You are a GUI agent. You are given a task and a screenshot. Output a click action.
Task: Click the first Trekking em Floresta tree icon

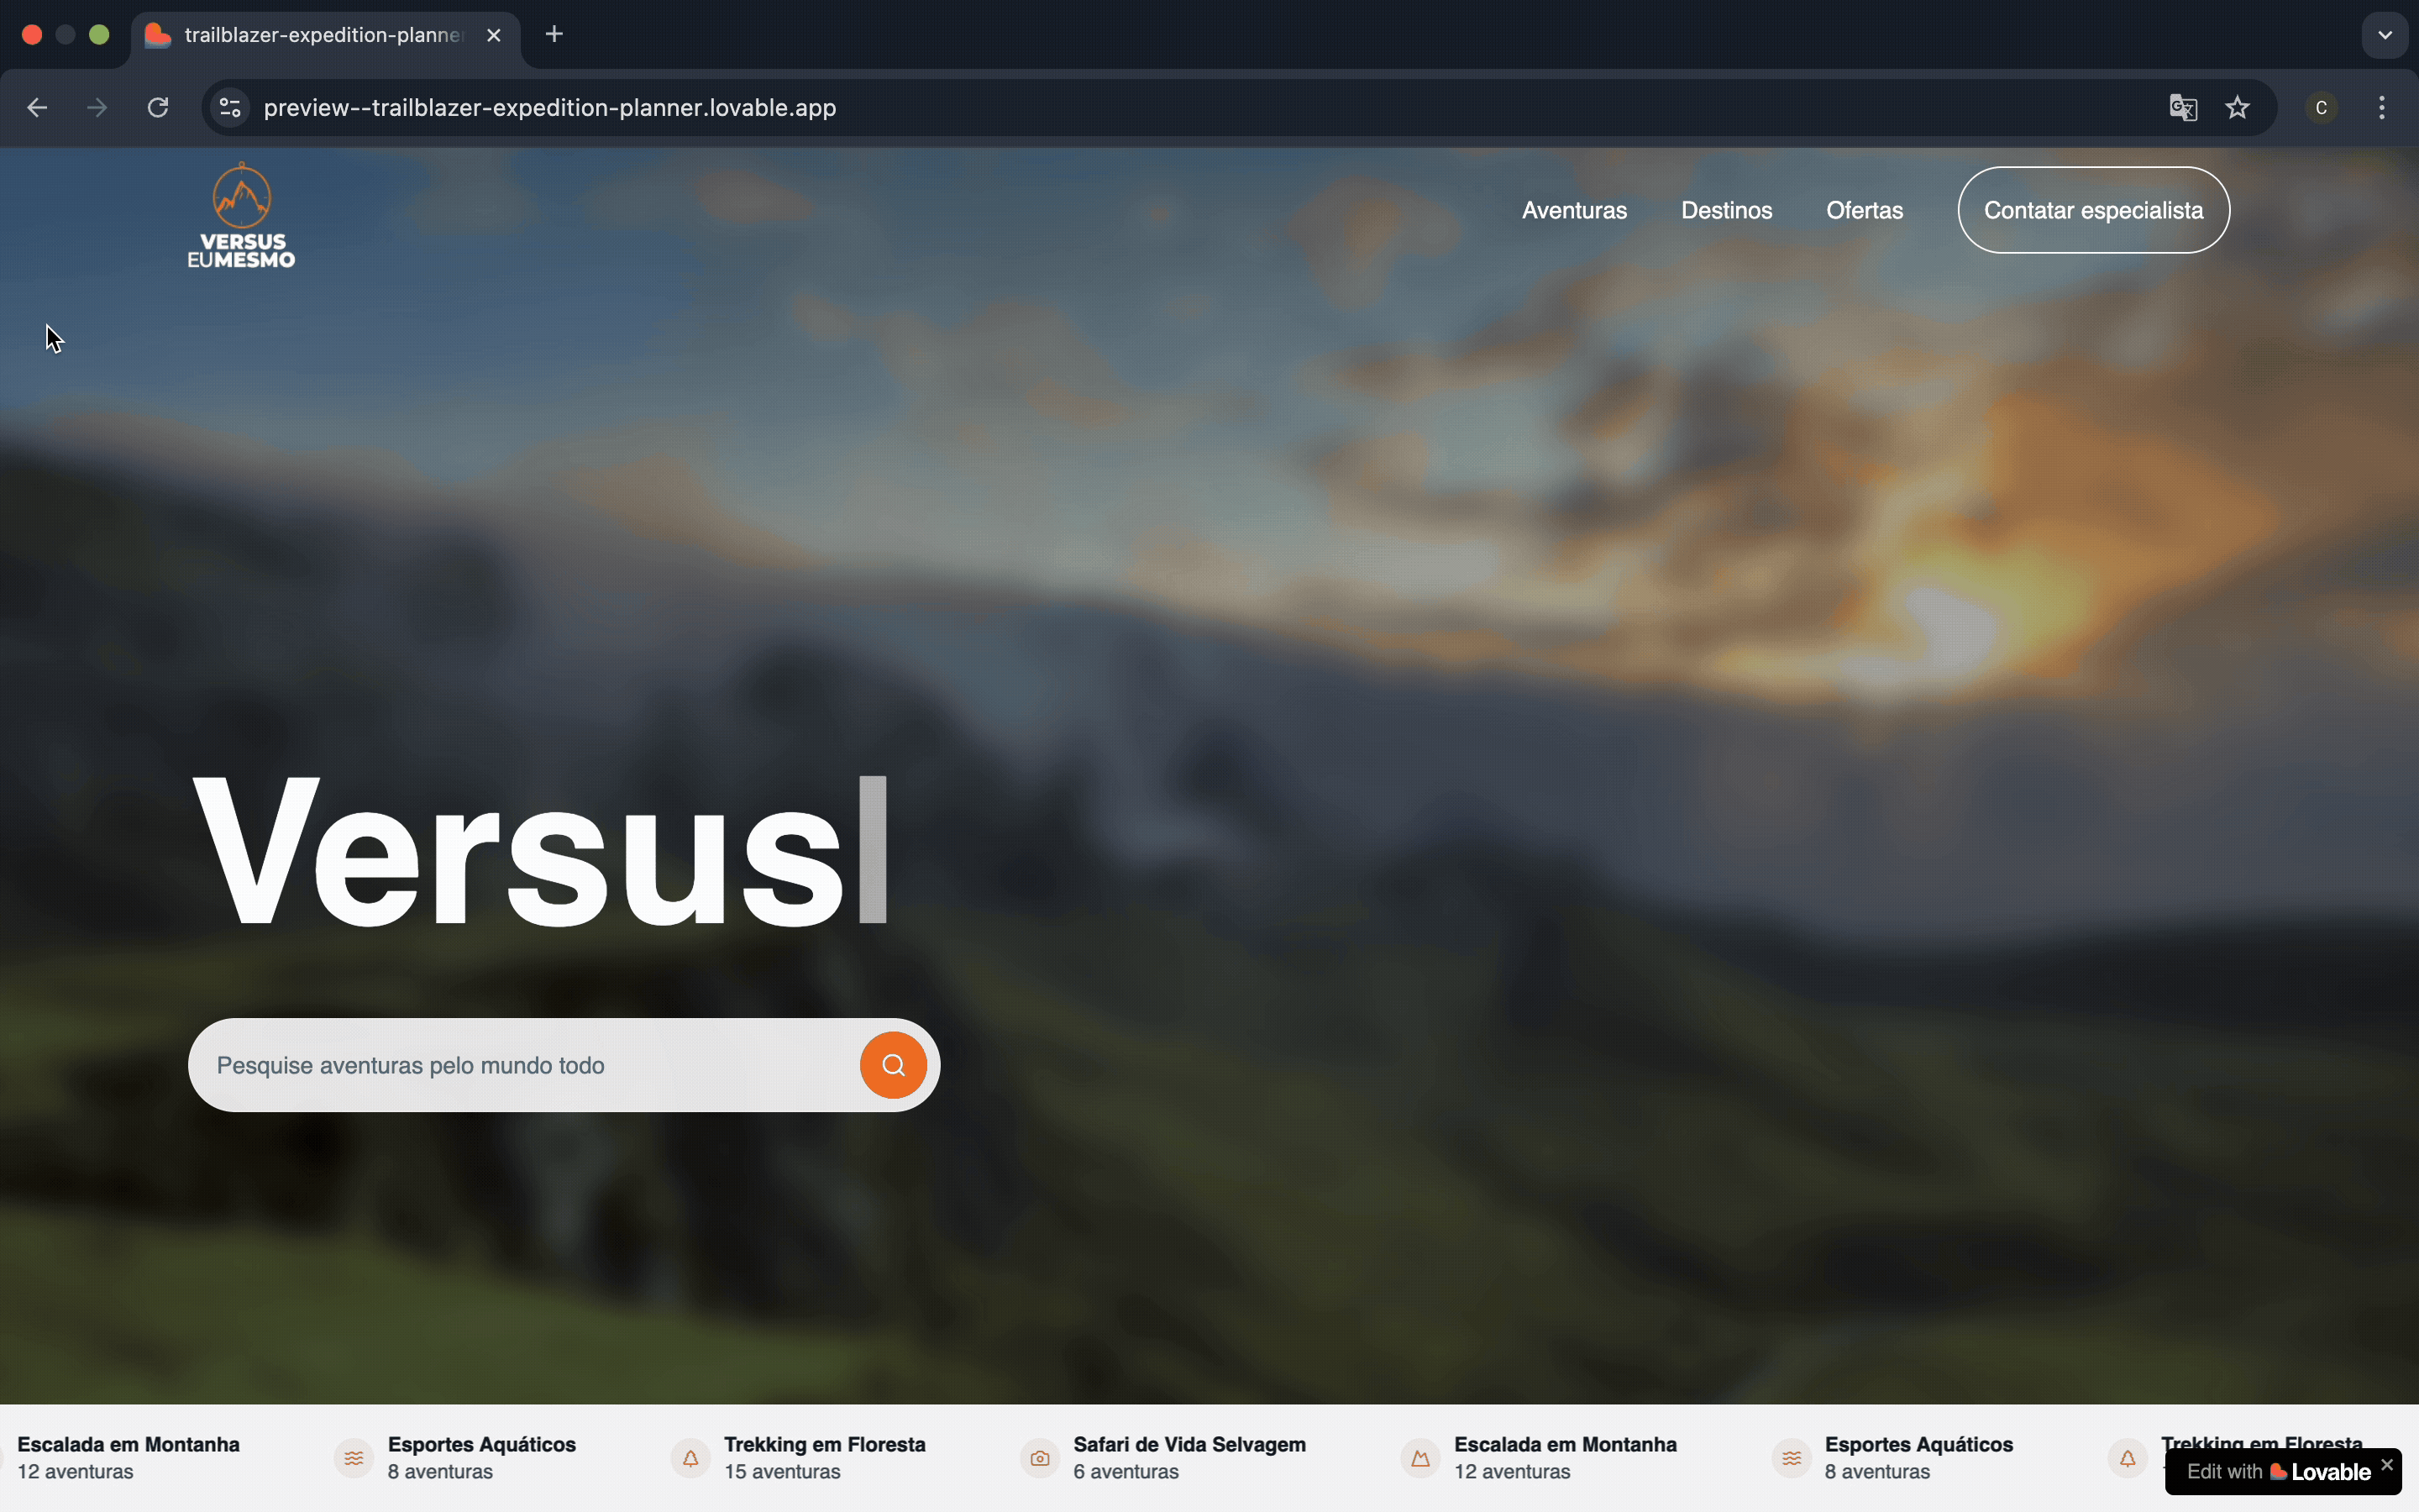(690, 1458)
